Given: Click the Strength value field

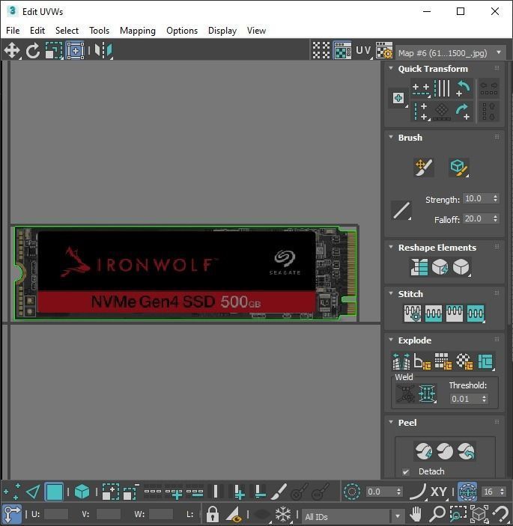Looking at the screenshot, I should tap(477, 198).
